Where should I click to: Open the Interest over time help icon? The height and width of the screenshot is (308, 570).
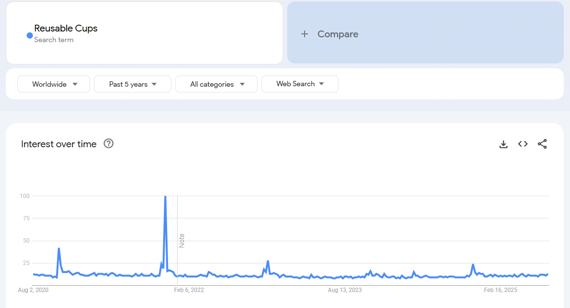[109, 143]
